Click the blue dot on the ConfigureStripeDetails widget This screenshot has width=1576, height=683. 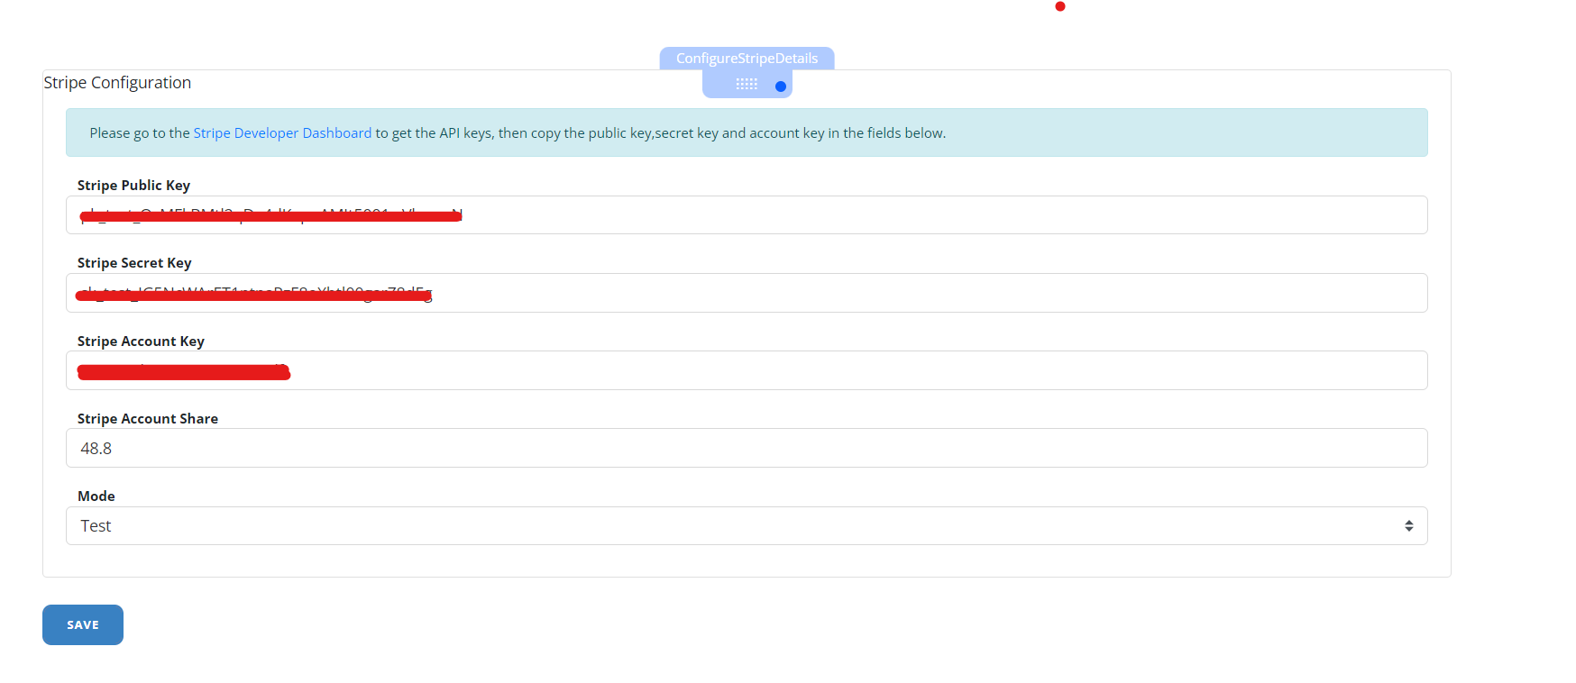[x=781, y=87]
